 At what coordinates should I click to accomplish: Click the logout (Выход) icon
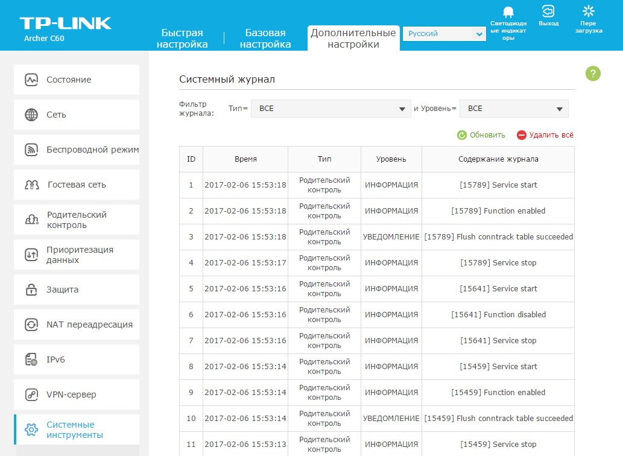tap(548, 11)
